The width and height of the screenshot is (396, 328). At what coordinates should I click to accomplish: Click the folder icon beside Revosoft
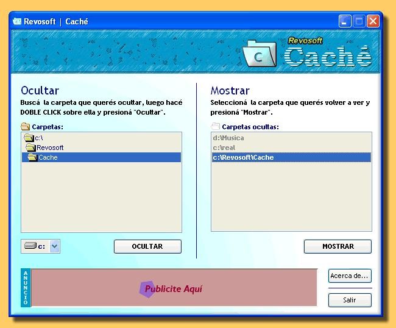[x=30, y=148]
